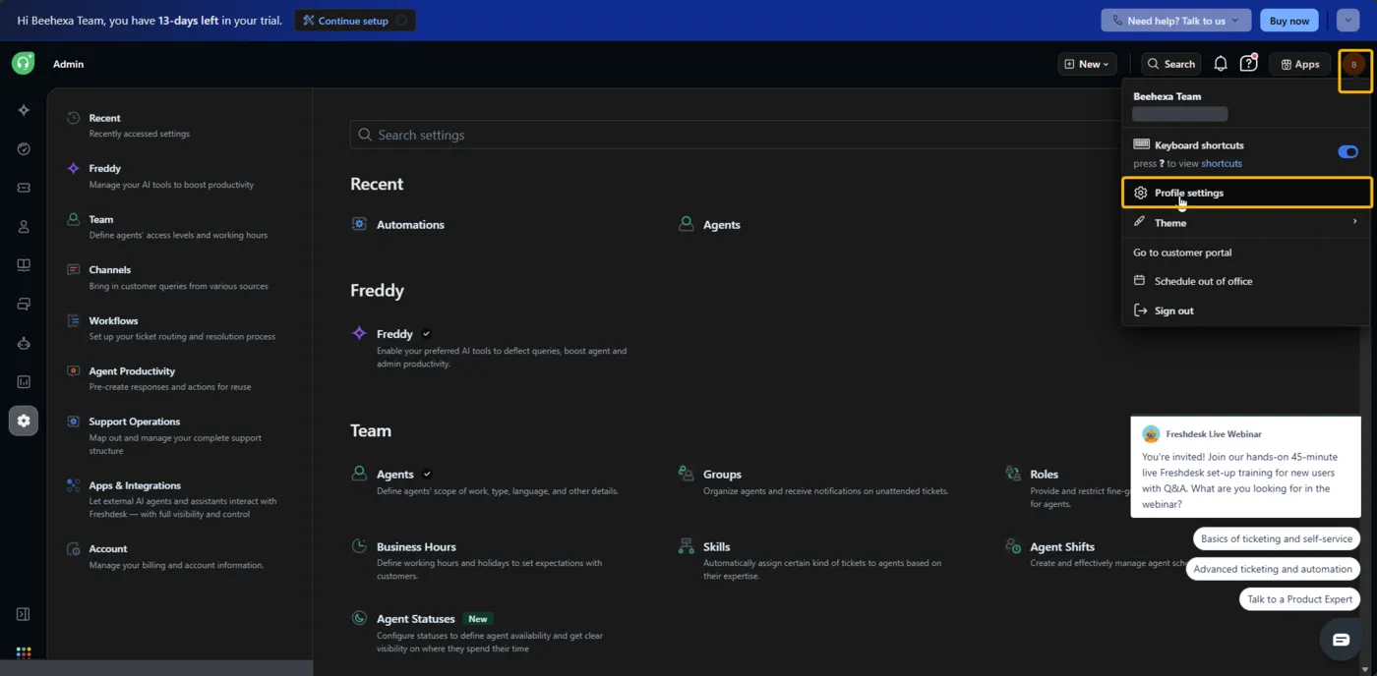Select the Admin gear icon in navigation rail
This screenshot has height=676, width=1377.
tap(24, 421)
